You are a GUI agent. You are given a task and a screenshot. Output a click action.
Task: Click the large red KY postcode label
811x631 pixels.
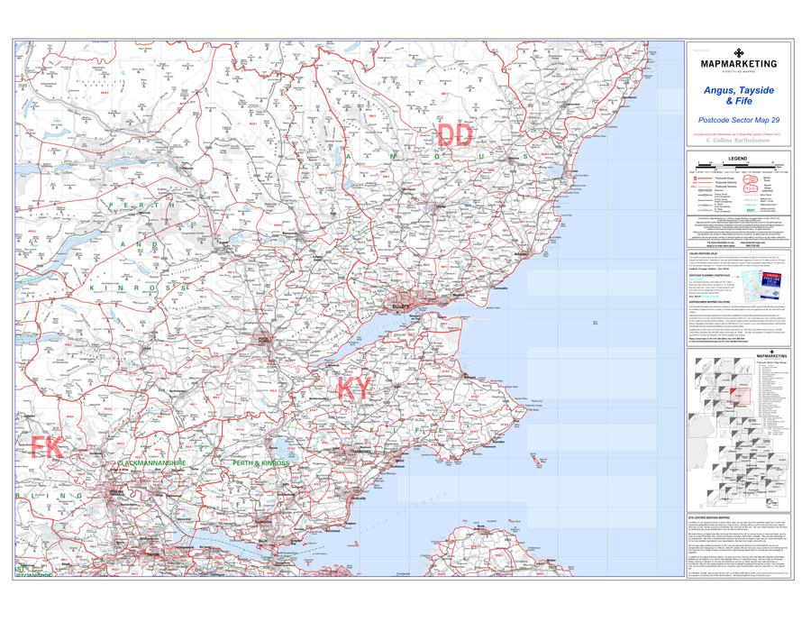tap(353, 390)
